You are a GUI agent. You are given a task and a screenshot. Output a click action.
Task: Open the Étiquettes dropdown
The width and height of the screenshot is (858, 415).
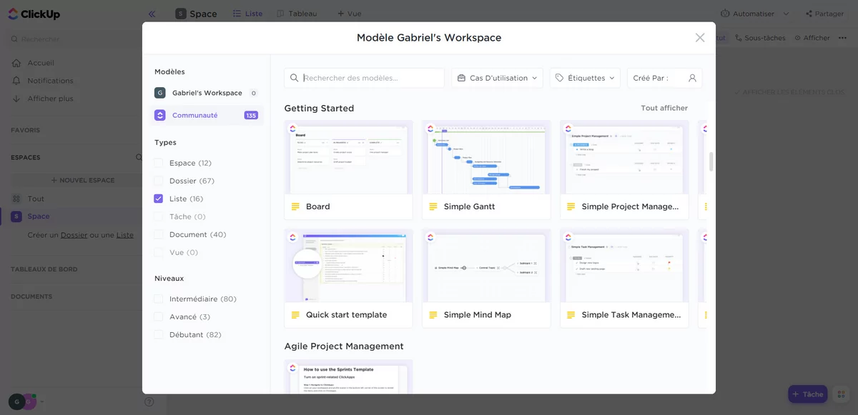[x=585, y=78]
